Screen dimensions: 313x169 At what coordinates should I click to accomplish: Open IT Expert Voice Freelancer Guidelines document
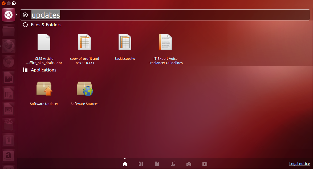point(165,49)
